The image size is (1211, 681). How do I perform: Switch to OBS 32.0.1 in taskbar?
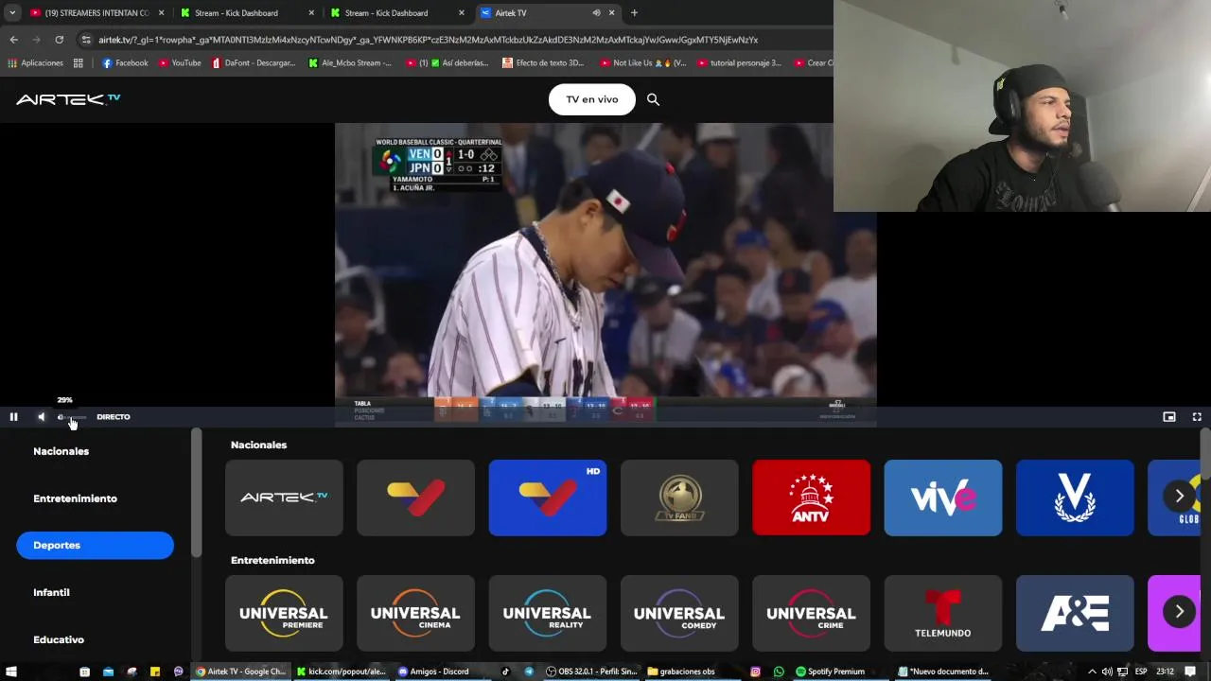593,672
